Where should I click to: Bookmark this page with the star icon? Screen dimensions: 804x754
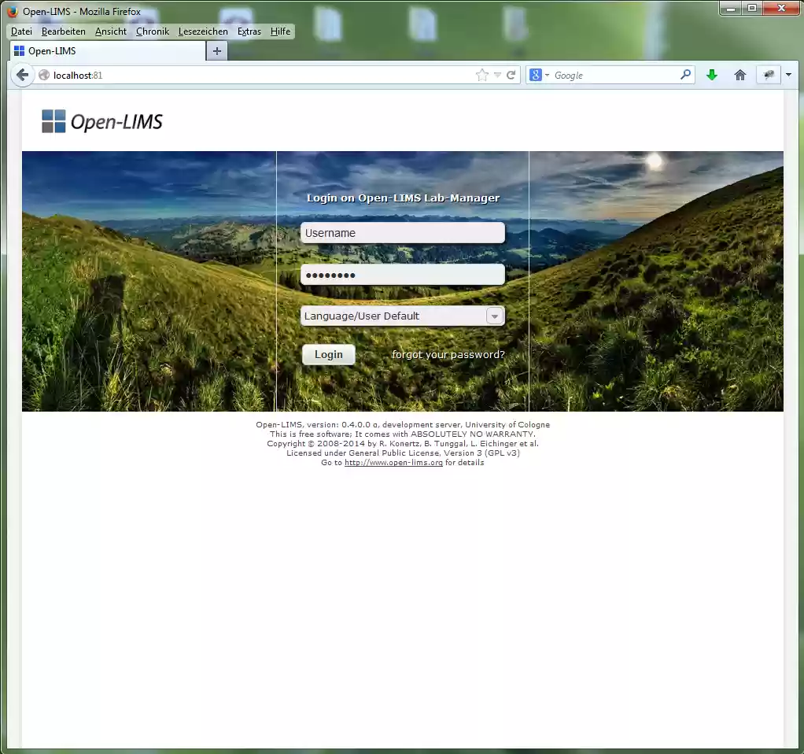[x=481, y=75]
